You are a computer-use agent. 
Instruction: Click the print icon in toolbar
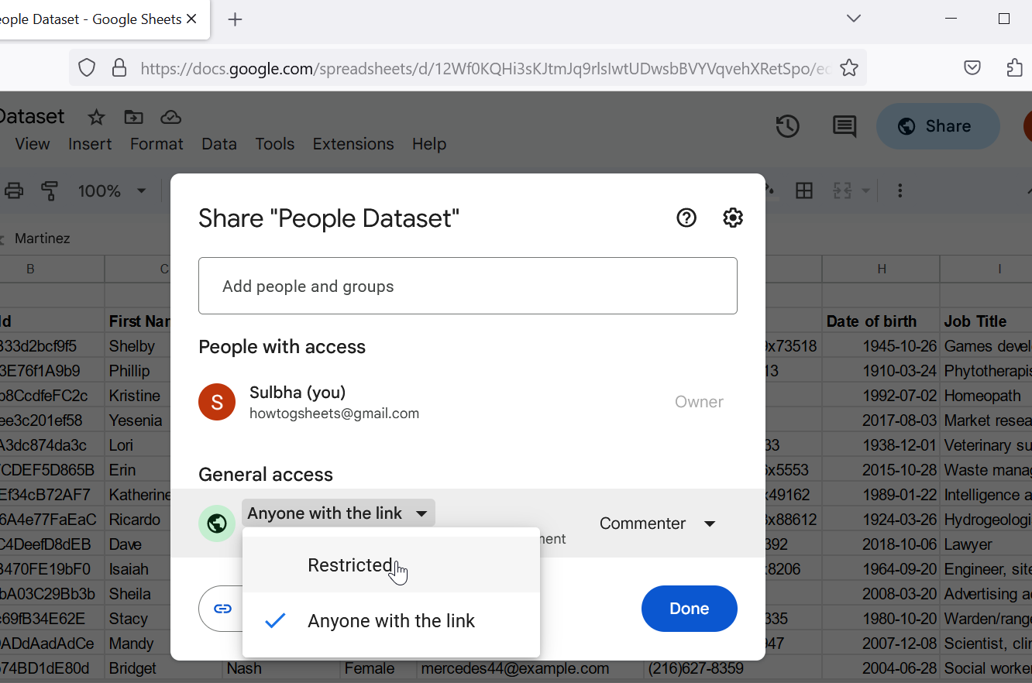pos(15,190)
